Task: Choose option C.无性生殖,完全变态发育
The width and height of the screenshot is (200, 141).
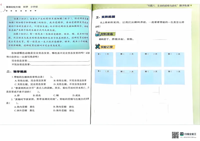Action: [x=30, y=84]
